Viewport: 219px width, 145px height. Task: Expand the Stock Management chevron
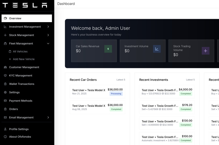(48, 35)
